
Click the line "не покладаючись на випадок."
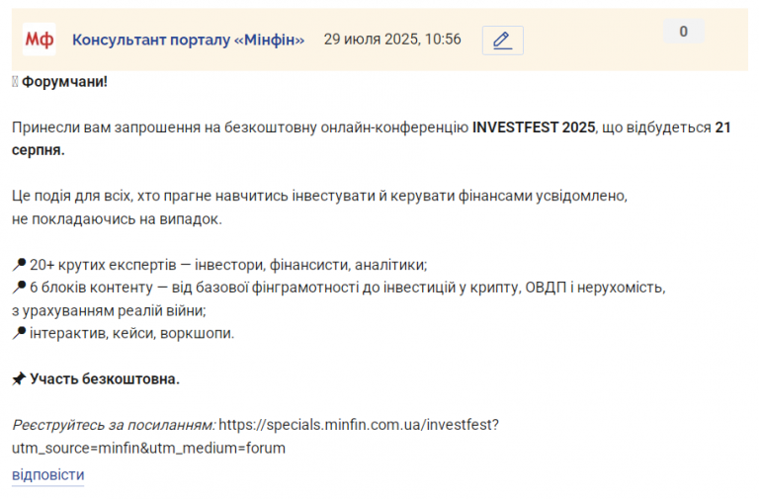[118, 219]
